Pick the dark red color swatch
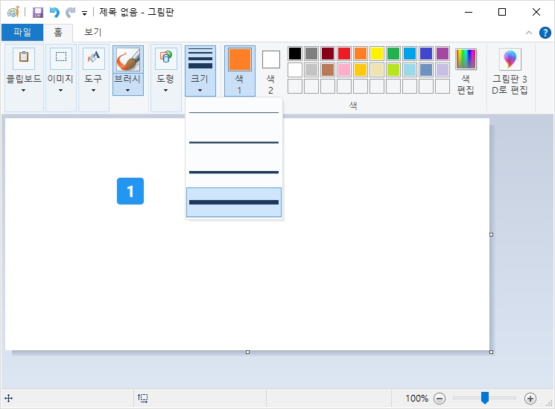 click(328, 54)
